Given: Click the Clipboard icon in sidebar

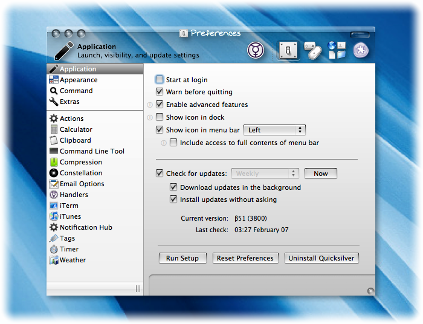Looking at the screenshot, I should click(x=54, y=140).
